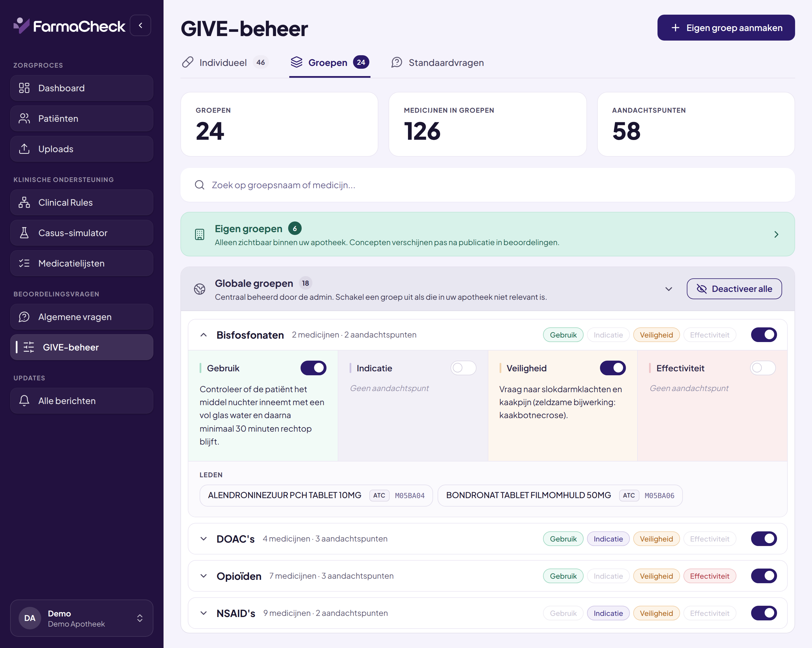Screen dimensions: 812x648
Task: Turn off Gebruik toggle in Bisfosfonaten
Action: (x=313, y=368)
